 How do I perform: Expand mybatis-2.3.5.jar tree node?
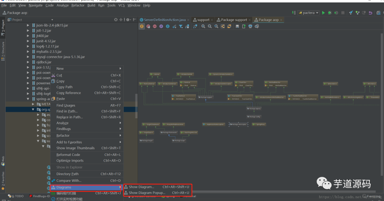click(x=28, y=51)
